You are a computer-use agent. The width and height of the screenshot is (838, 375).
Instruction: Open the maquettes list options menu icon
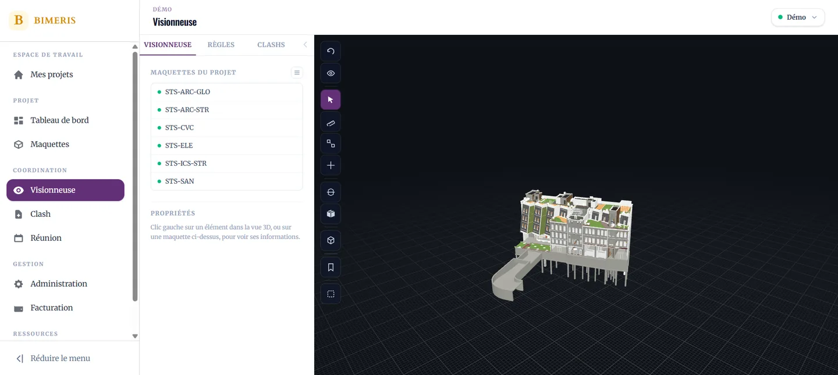click(x=297, y=73)
